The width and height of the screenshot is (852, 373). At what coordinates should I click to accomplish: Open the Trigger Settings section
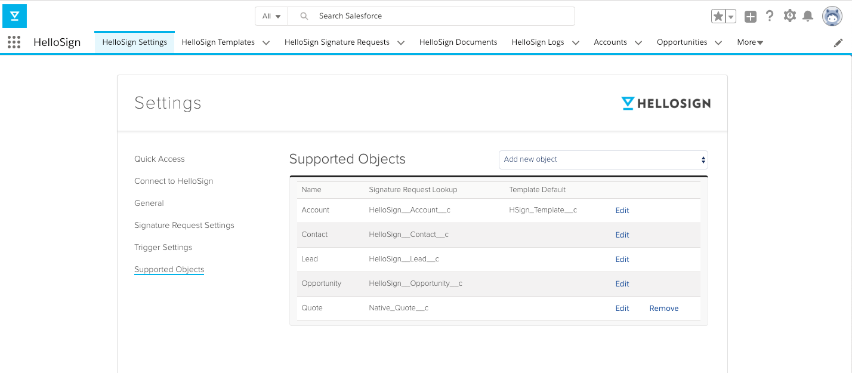click(163, 247)
